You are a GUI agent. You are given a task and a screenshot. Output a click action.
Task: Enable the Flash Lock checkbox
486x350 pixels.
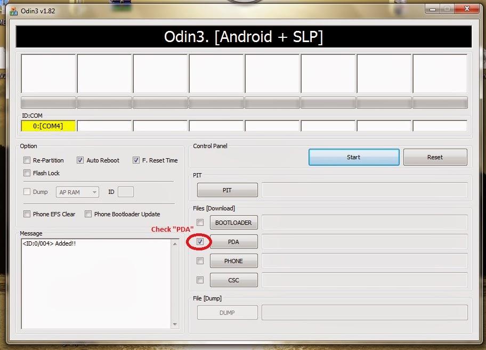pyautogui.click(x=27, y=173)
